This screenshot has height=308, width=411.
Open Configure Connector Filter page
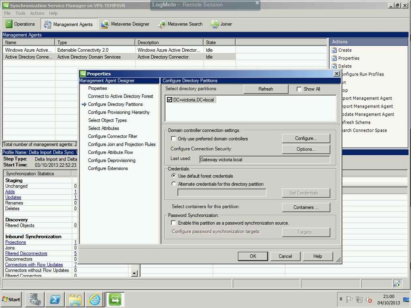coord(113,136)
